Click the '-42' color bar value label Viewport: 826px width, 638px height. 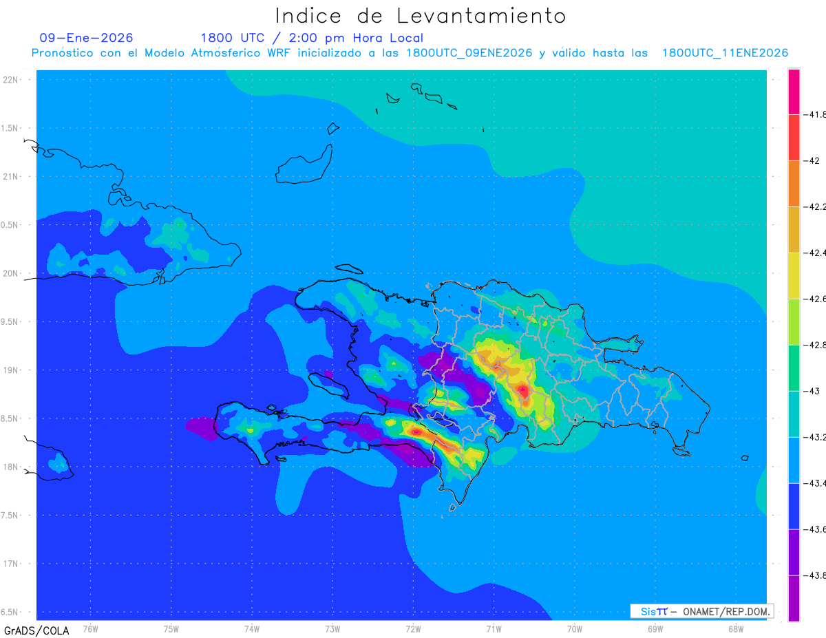point(813,160)
